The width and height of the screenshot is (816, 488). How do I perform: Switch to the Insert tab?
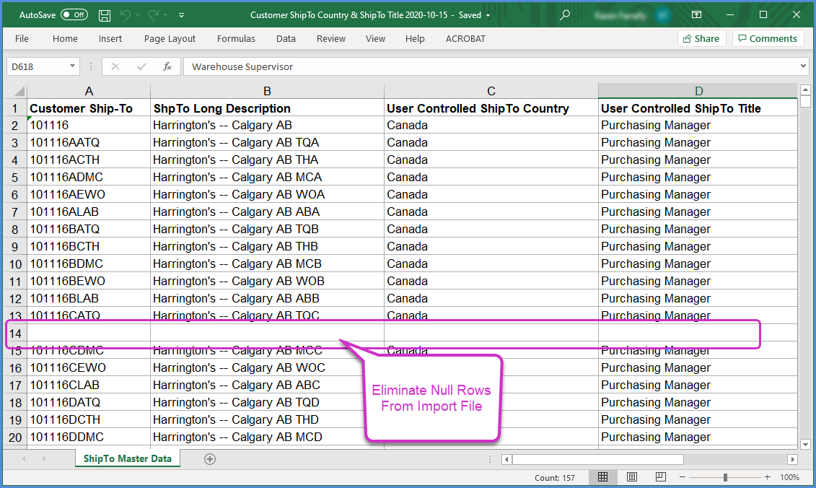(x=110, y=38)
